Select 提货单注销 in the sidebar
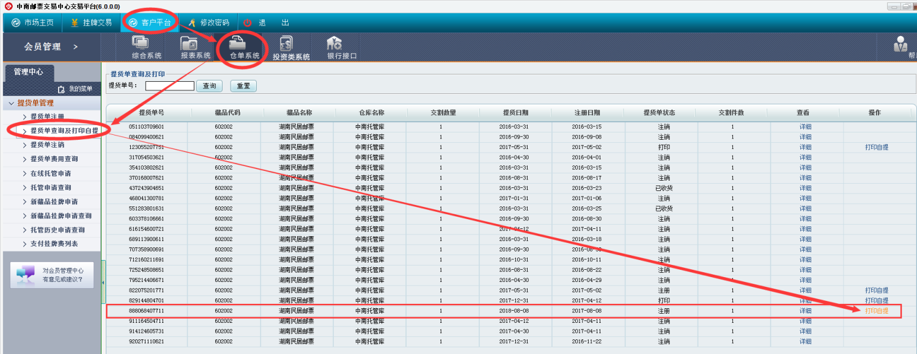 pos(47,145)
